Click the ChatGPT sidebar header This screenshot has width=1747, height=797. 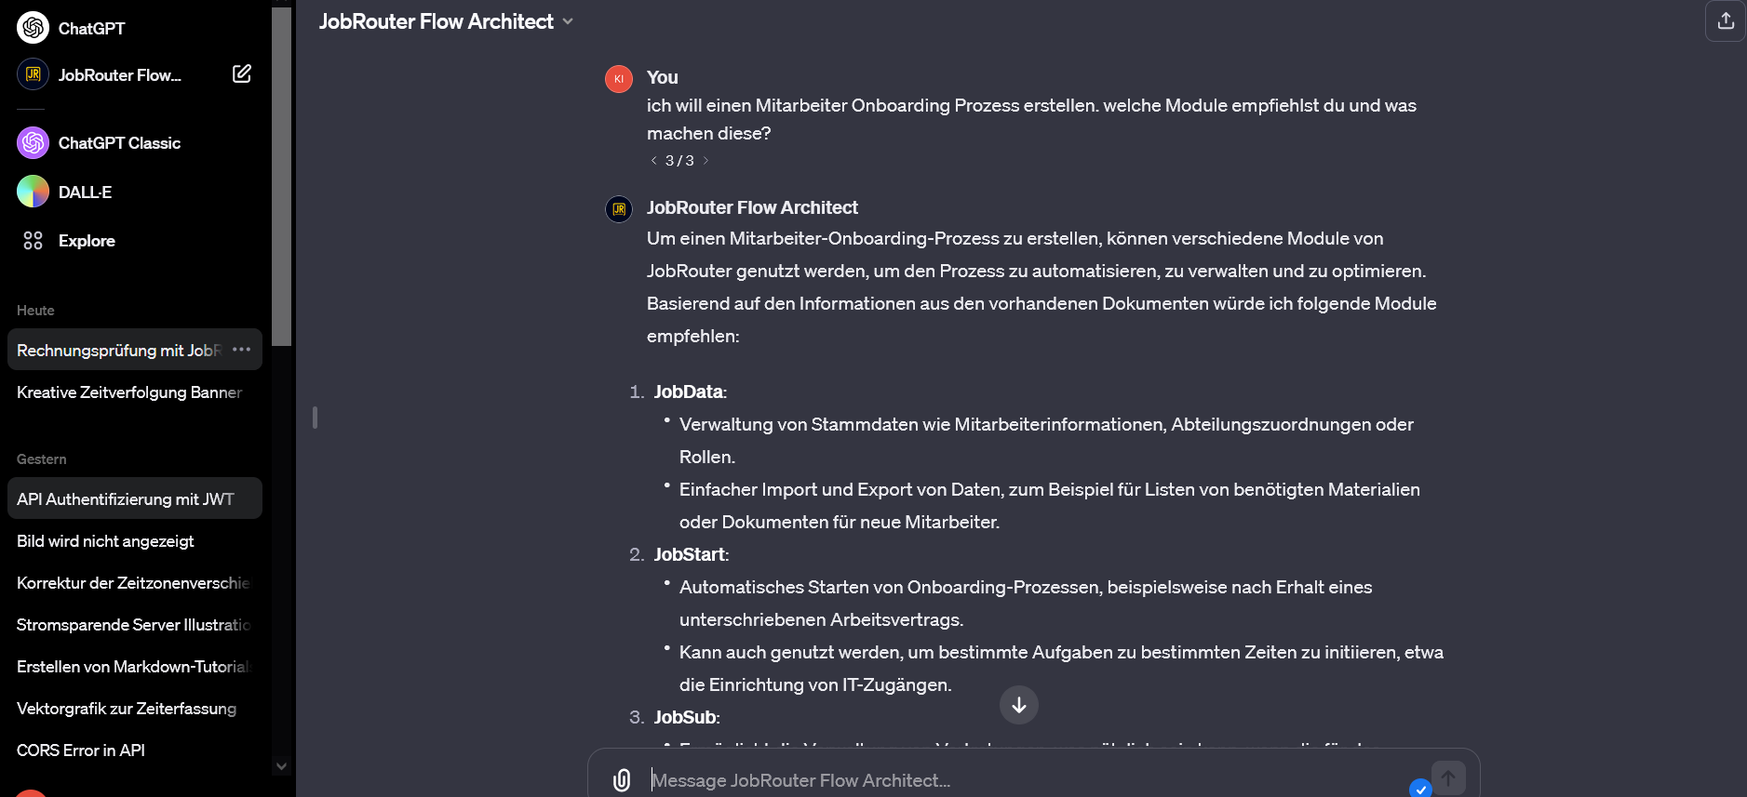click(x=91, y=29)
